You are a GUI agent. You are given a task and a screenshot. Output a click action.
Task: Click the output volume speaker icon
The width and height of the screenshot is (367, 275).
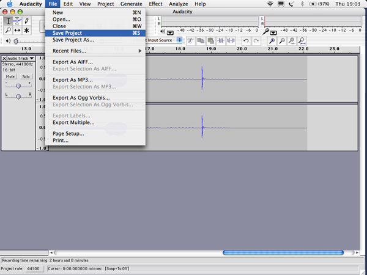(8, 41)
